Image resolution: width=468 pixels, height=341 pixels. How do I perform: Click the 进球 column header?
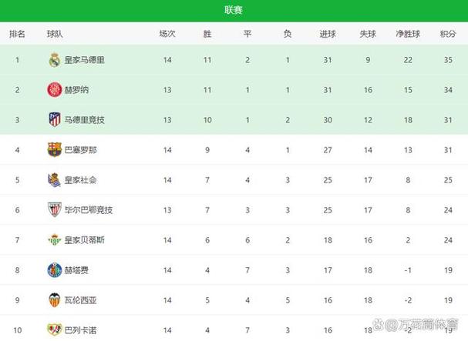click(x=328, y=34)
